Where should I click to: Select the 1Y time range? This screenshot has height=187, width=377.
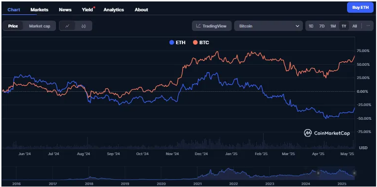344,26
